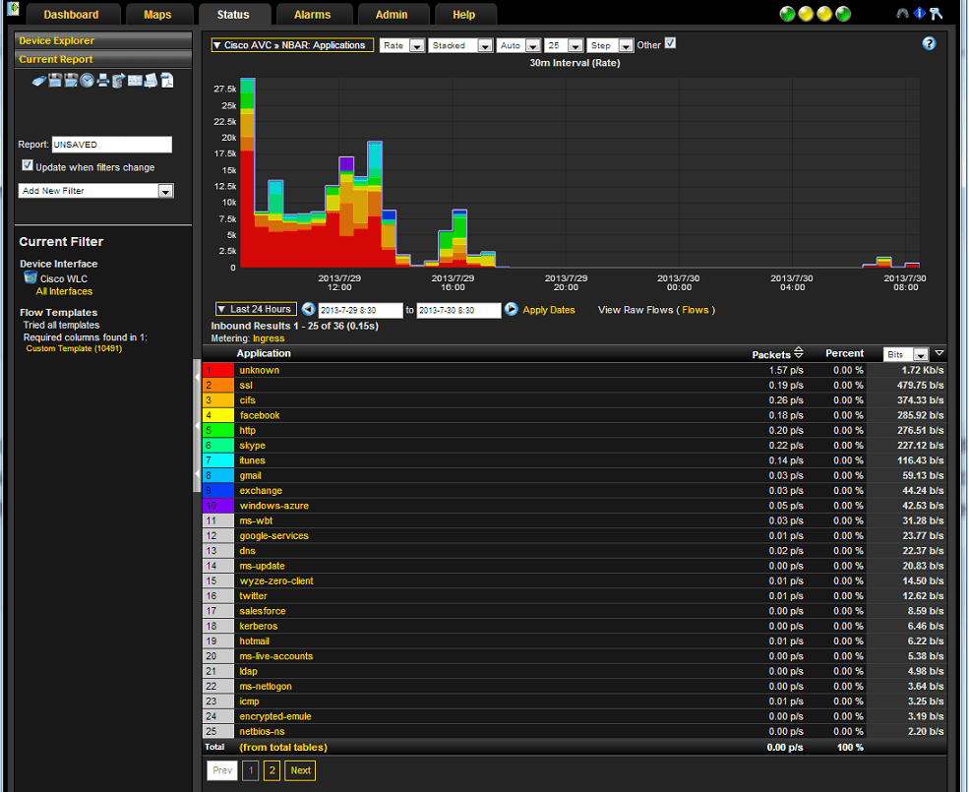Click the binoculars search icon

(x=903, y=14)
